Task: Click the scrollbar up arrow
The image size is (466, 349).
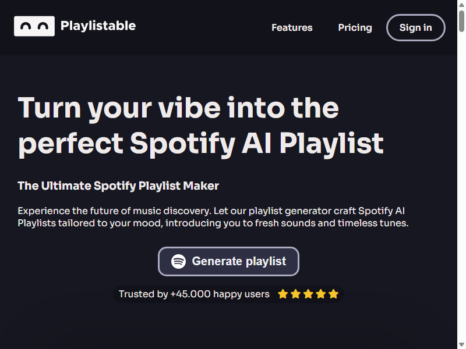Action: click(x=461, y=5)
